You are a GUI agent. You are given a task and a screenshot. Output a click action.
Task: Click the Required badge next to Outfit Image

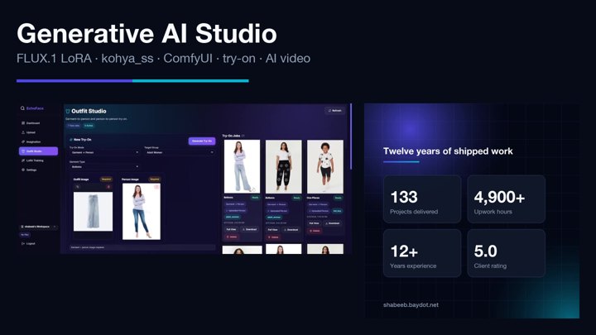tap(107, 179)
